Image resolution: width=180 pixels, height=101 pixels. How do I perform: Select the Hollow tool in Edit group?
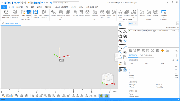[87, 13]
